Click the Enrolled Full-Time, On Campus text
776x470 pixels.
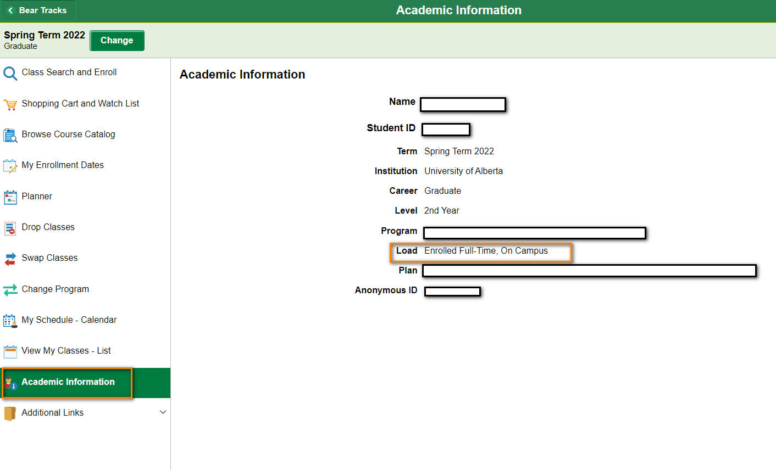[x=486, y=251]
